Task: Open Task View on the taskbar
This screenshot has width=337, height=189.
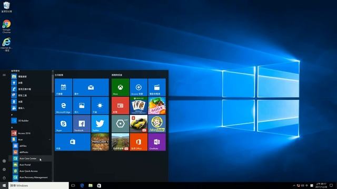Action: [x=73, y=185]
